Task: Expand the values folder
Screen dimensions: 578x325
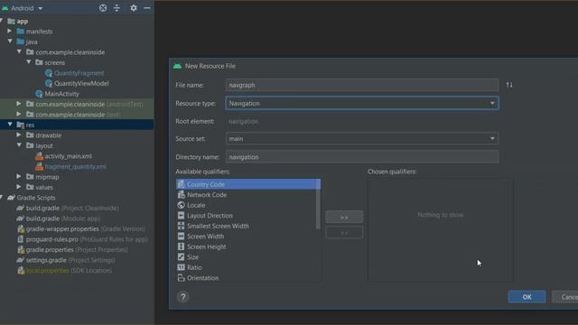Action: pos(19,187)
